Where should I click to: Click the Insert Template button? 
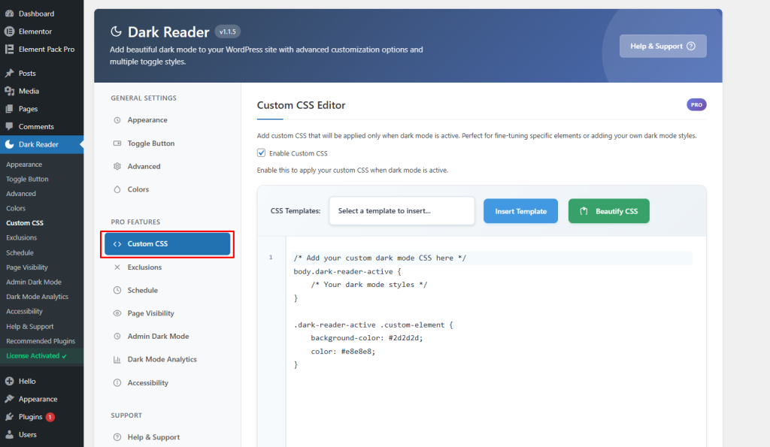point(520,211)
